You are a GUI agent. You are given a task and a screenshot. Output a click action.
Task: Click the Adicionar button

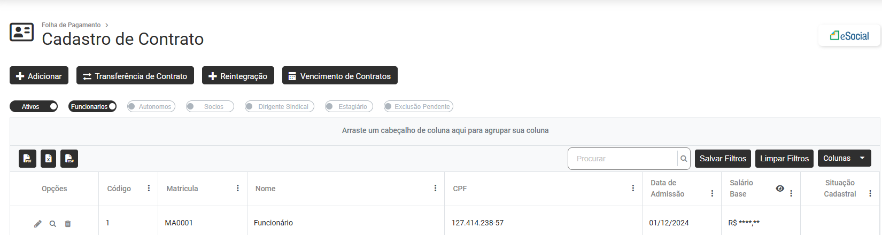(x=39, y=76)
